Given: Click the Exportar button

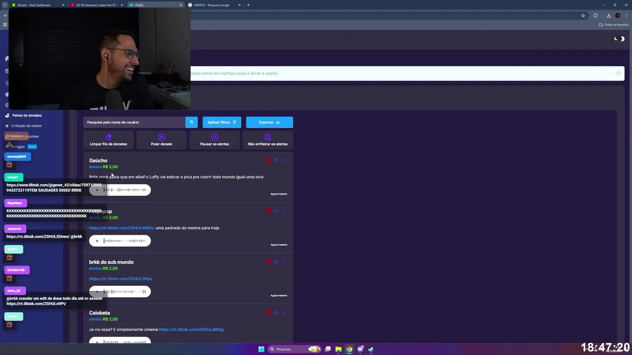Looking at the screenshot, I should click(x=270, y=122).
